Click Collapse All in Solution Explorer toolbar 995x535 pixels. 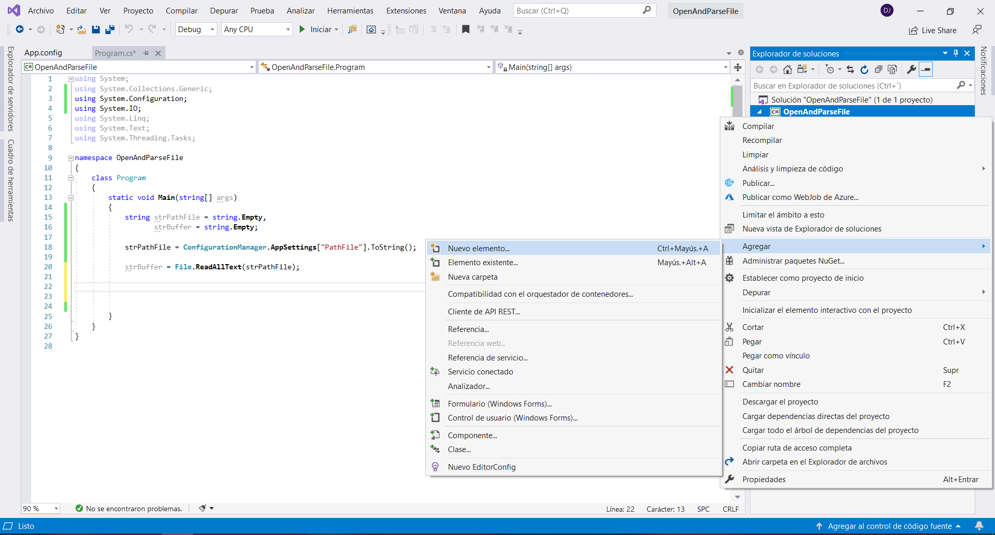point(878,69)
